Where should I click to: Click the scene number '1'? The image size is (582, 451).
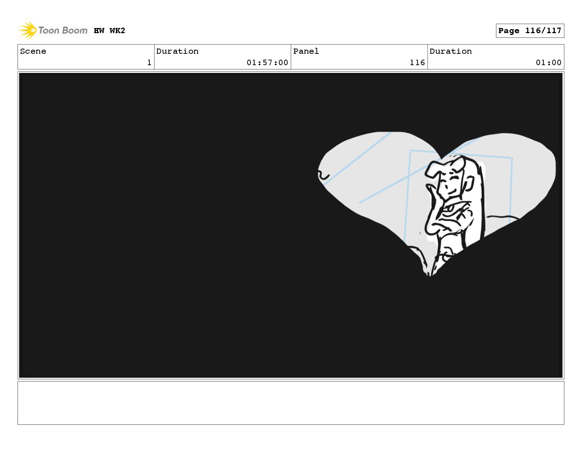[149, 63]
